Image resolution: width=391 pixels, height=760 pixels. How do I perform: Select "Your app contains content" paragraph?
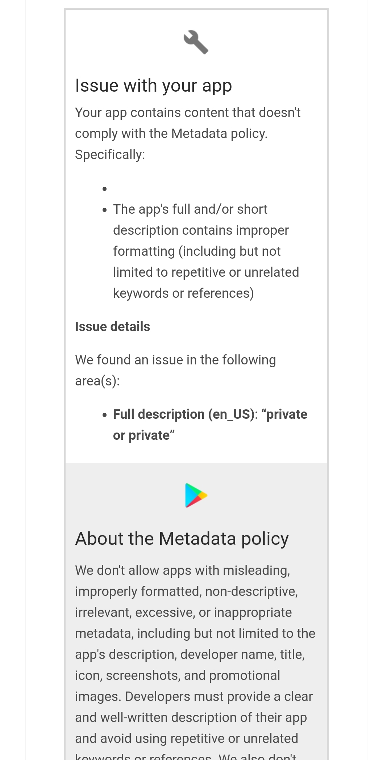point(188,133)
